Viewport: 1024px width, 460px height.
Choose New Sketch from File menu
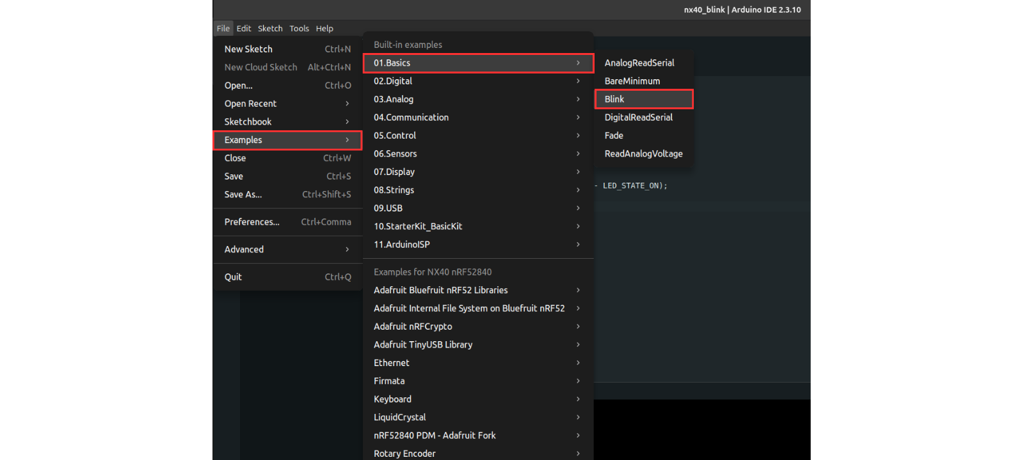click(x=287, y=49)
